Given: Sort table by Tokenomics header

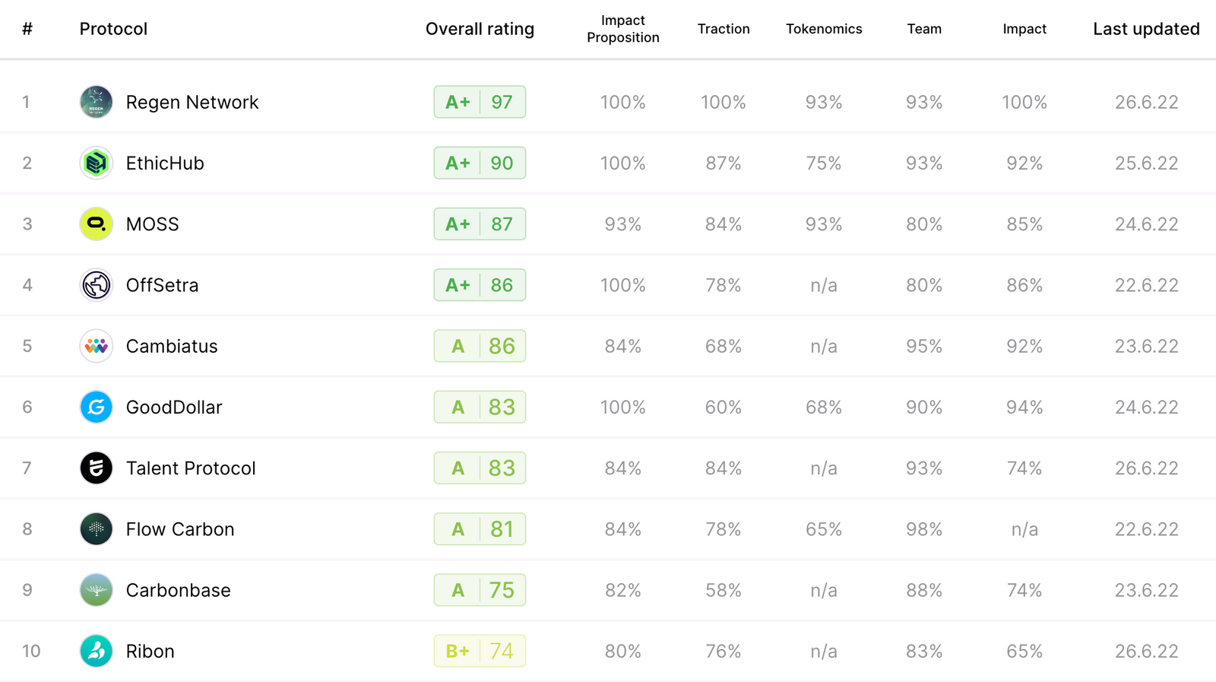Looking at the screenshot, I should (x=824, y=29).
